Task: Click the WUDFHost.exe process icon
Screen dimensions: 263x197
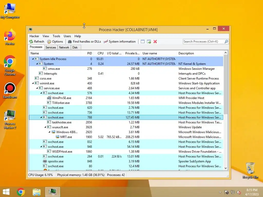Action: pos(49,151)
